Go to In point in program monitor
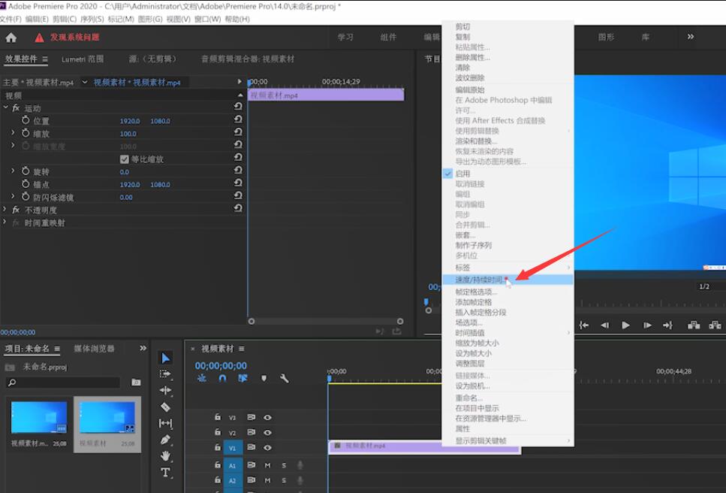 tap(584, 325)
